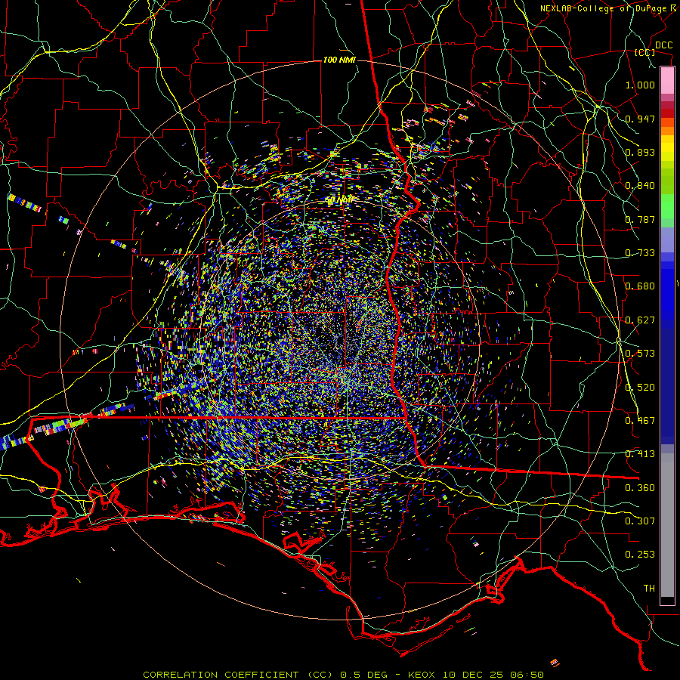Click the 0.893 scale value

tap(640, 152)
